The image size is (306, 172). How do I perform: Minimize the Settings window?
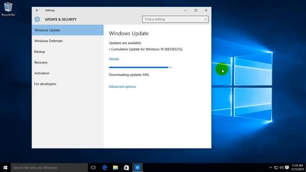(x=186, y=11)
